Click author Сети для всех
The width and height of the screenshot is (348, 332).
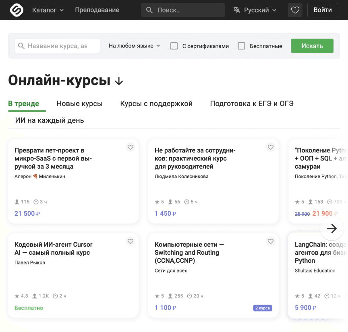coord(171,270)
